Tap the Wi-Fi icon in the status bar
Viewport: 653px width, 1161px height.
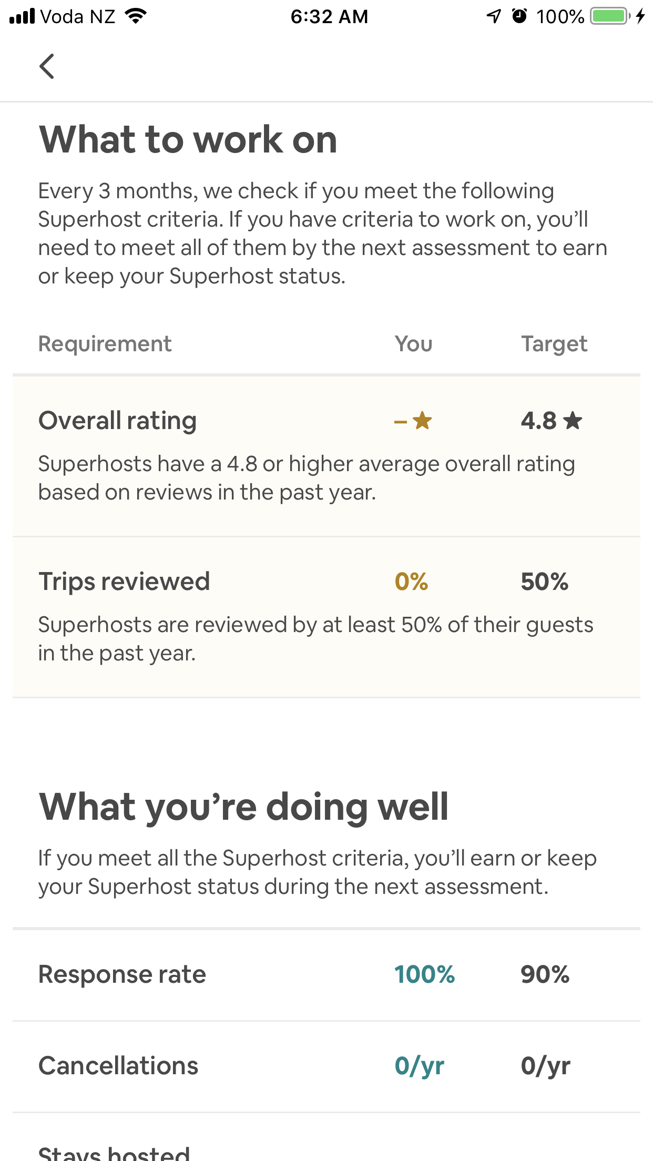tap(136, 16)
